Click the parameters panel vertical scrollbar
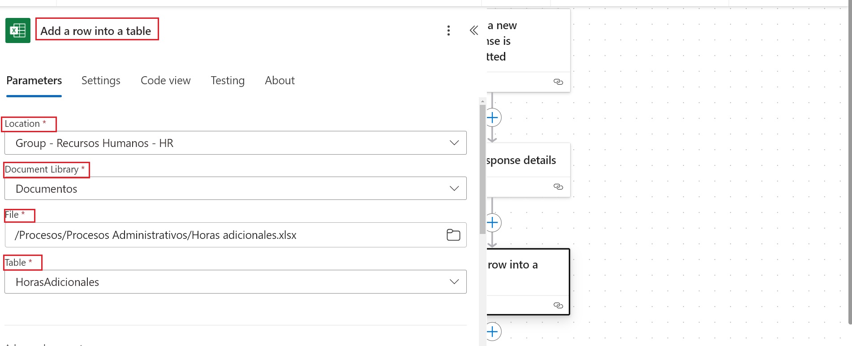 [482, 170]
